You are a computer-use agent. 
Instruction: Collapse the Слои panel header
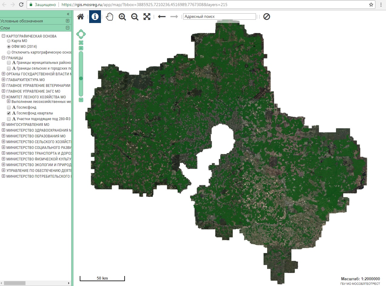[x=68, y=28]
